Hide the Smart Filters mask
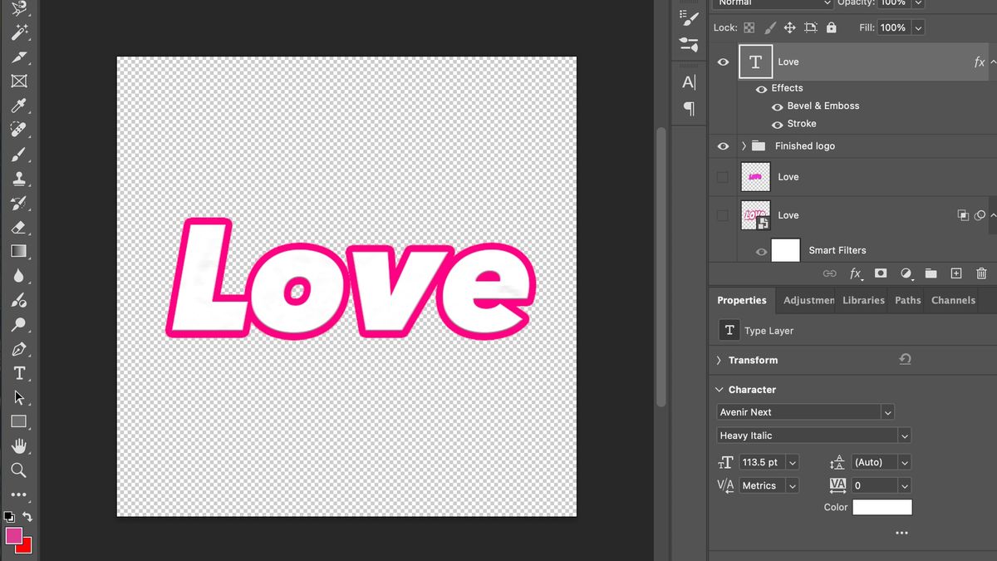 tap(761, 250)
